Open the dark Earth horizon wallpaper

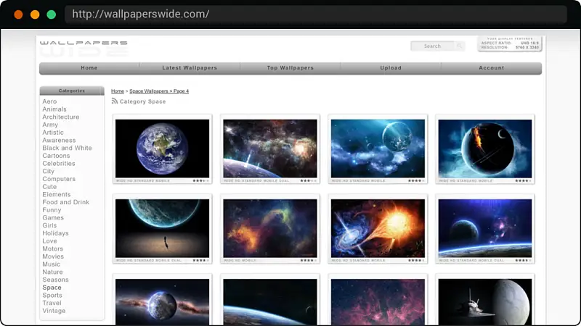point(270,302)
